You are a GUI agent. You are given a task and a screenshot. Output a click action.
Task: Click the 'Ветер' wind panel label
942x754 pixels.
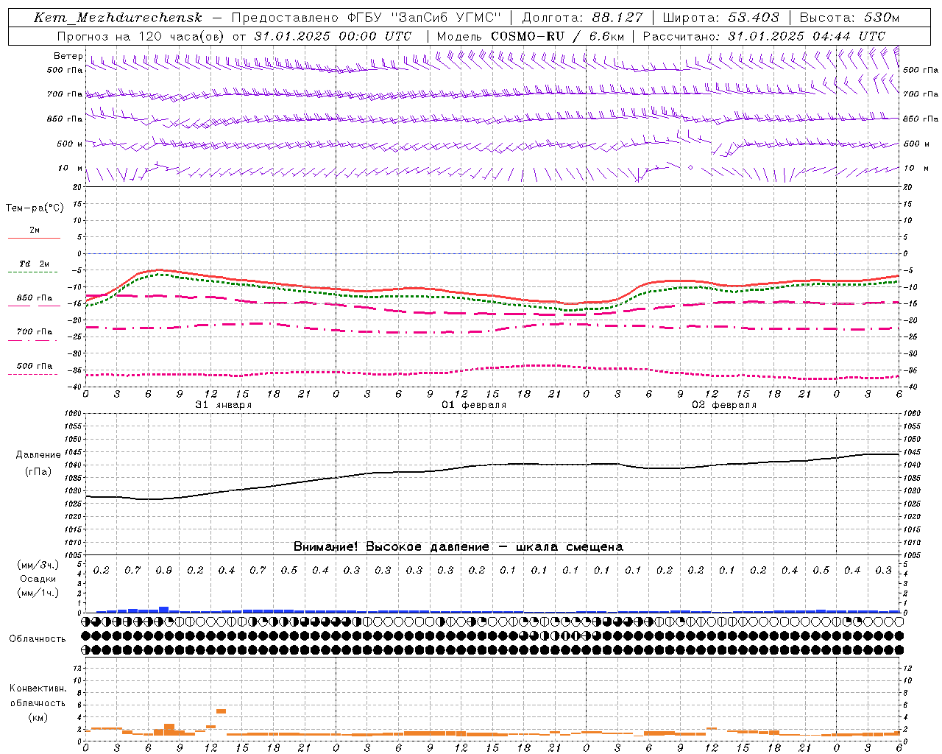pyautogui.click(x=68, y=56)
